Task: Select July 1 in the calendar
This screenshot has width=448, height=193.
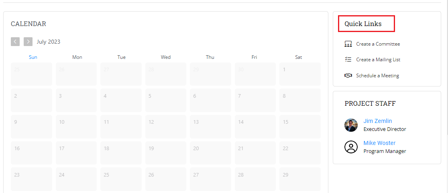Action: coord(300,74)
